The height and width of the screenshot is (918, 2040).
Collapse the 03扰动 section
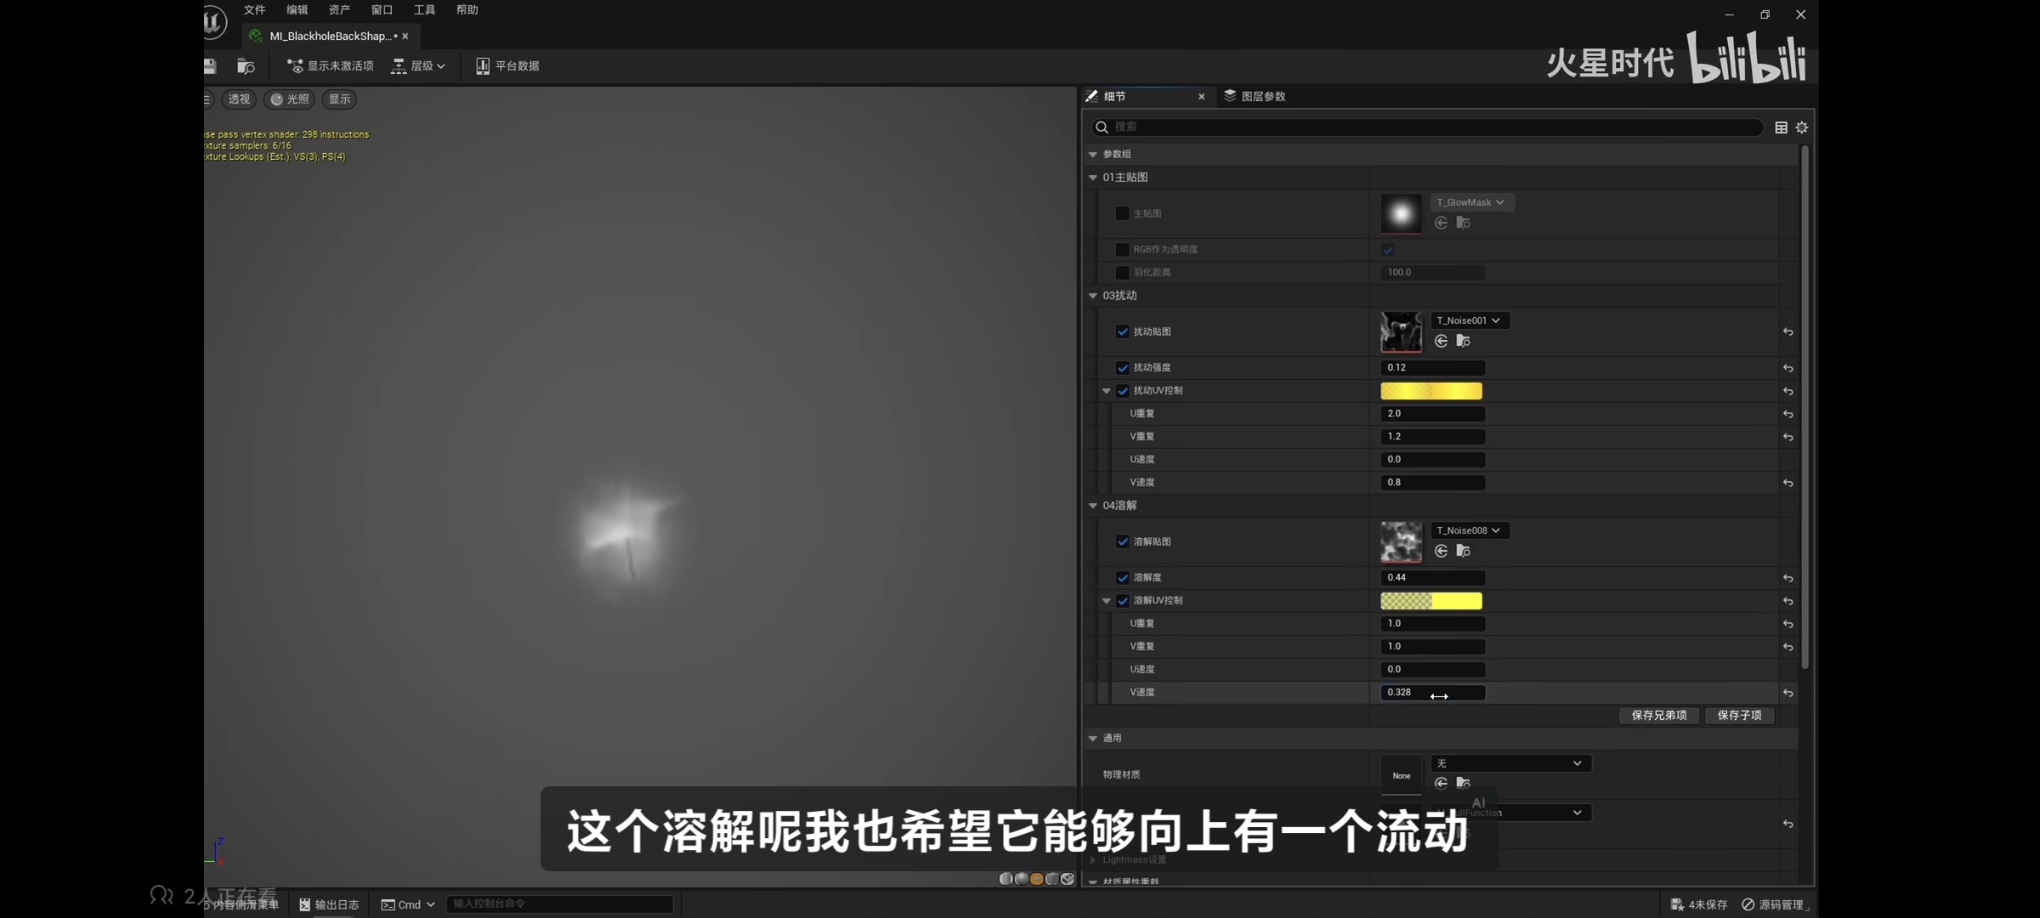coord(1093,296)
